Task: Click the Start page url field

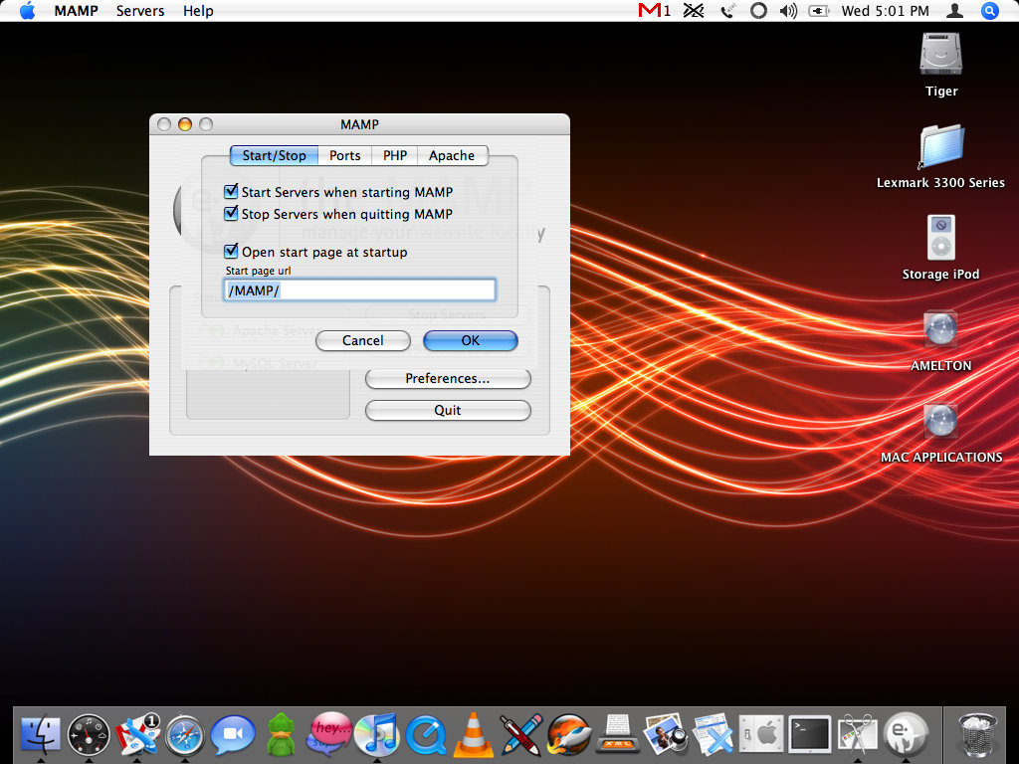Action: 359,289
